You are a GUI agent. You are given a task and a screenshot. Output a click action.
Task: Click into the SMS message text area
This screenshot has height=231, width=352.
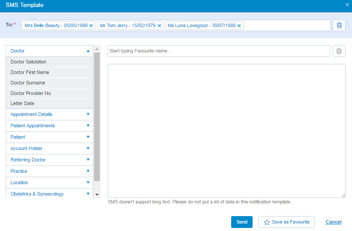pyautogui.click(x=227, y=131)
